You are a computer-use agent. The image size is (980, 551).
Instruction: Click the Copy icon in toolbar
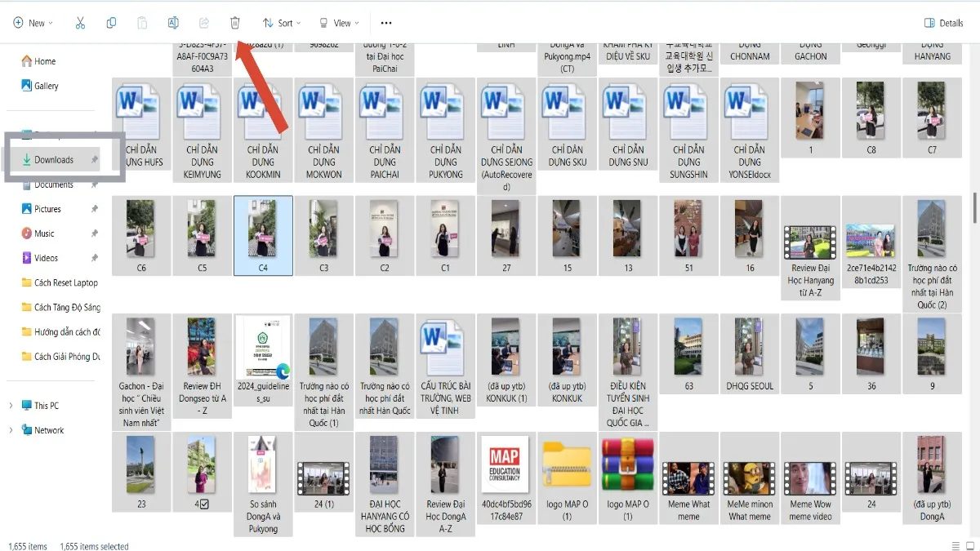click(111, 23)
